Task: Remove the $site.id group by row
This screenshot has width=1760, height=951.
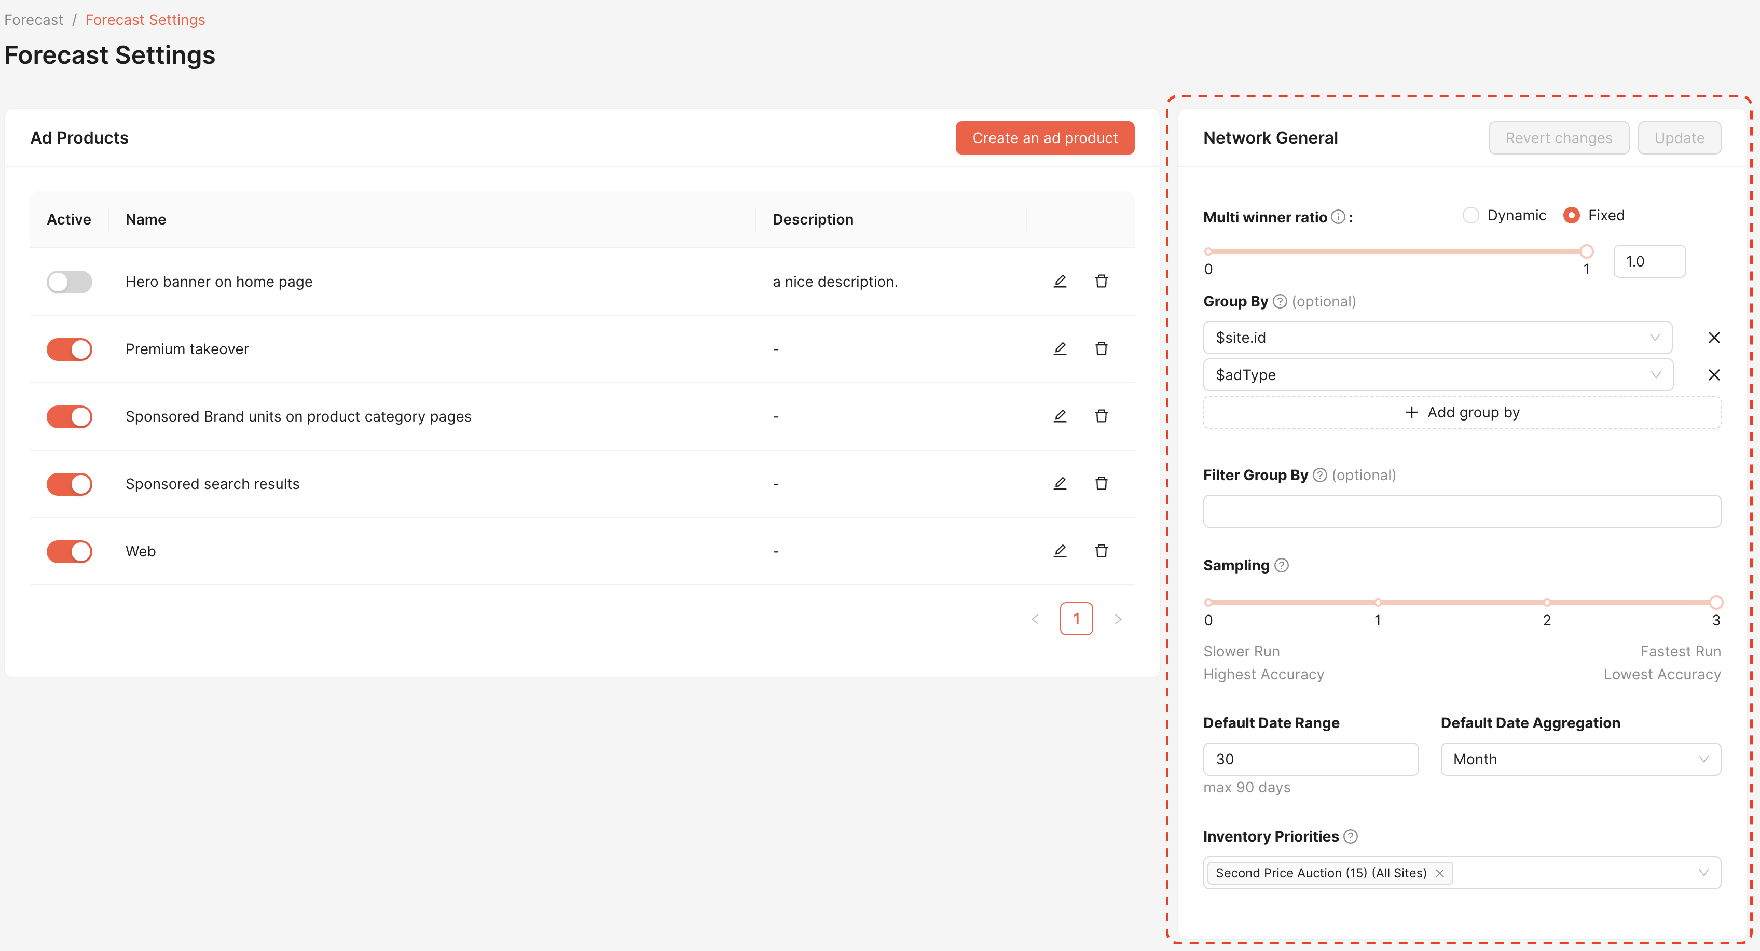Action: pos(1713,337)
